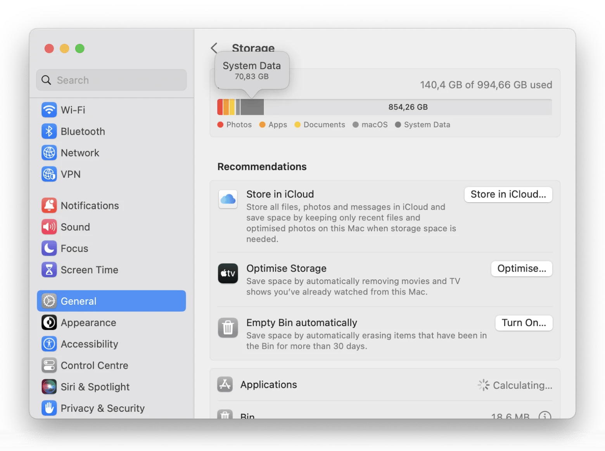Turn On automatic Bin emptying
This screenshot has height=451, width=605.
[524, 323]
